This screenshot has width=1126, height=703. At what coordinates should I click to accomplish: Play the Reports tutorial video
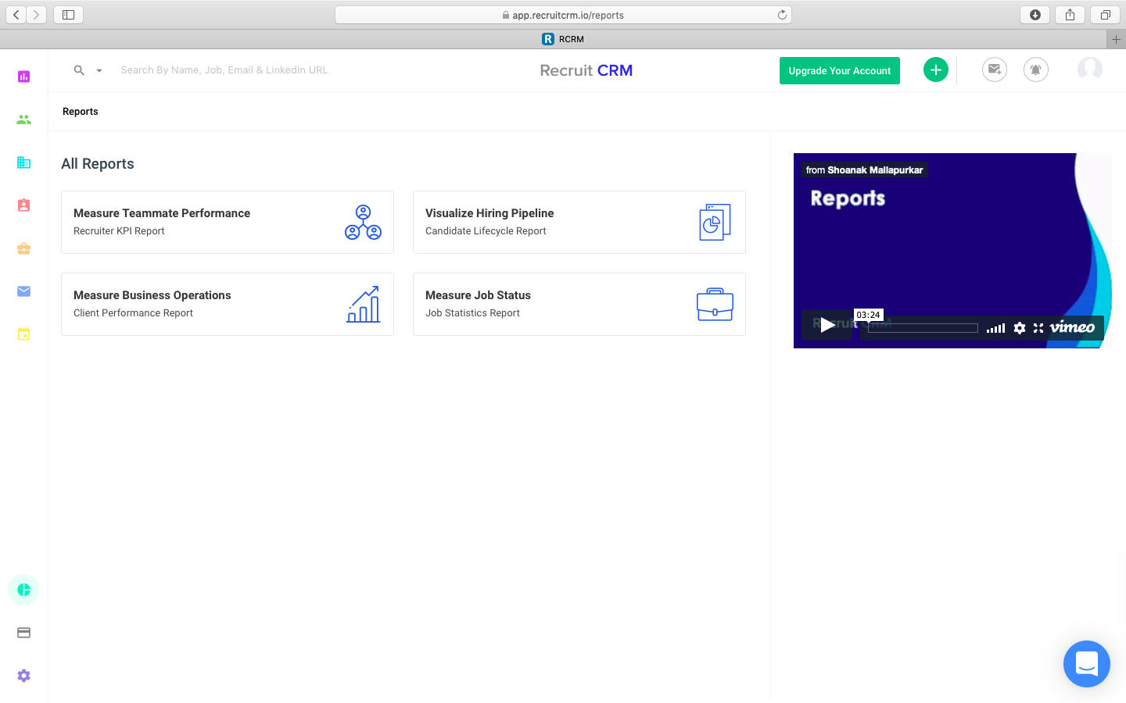[827, 325]
